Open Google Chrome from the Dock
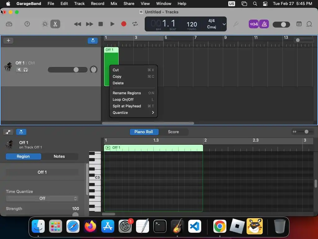 220,226
